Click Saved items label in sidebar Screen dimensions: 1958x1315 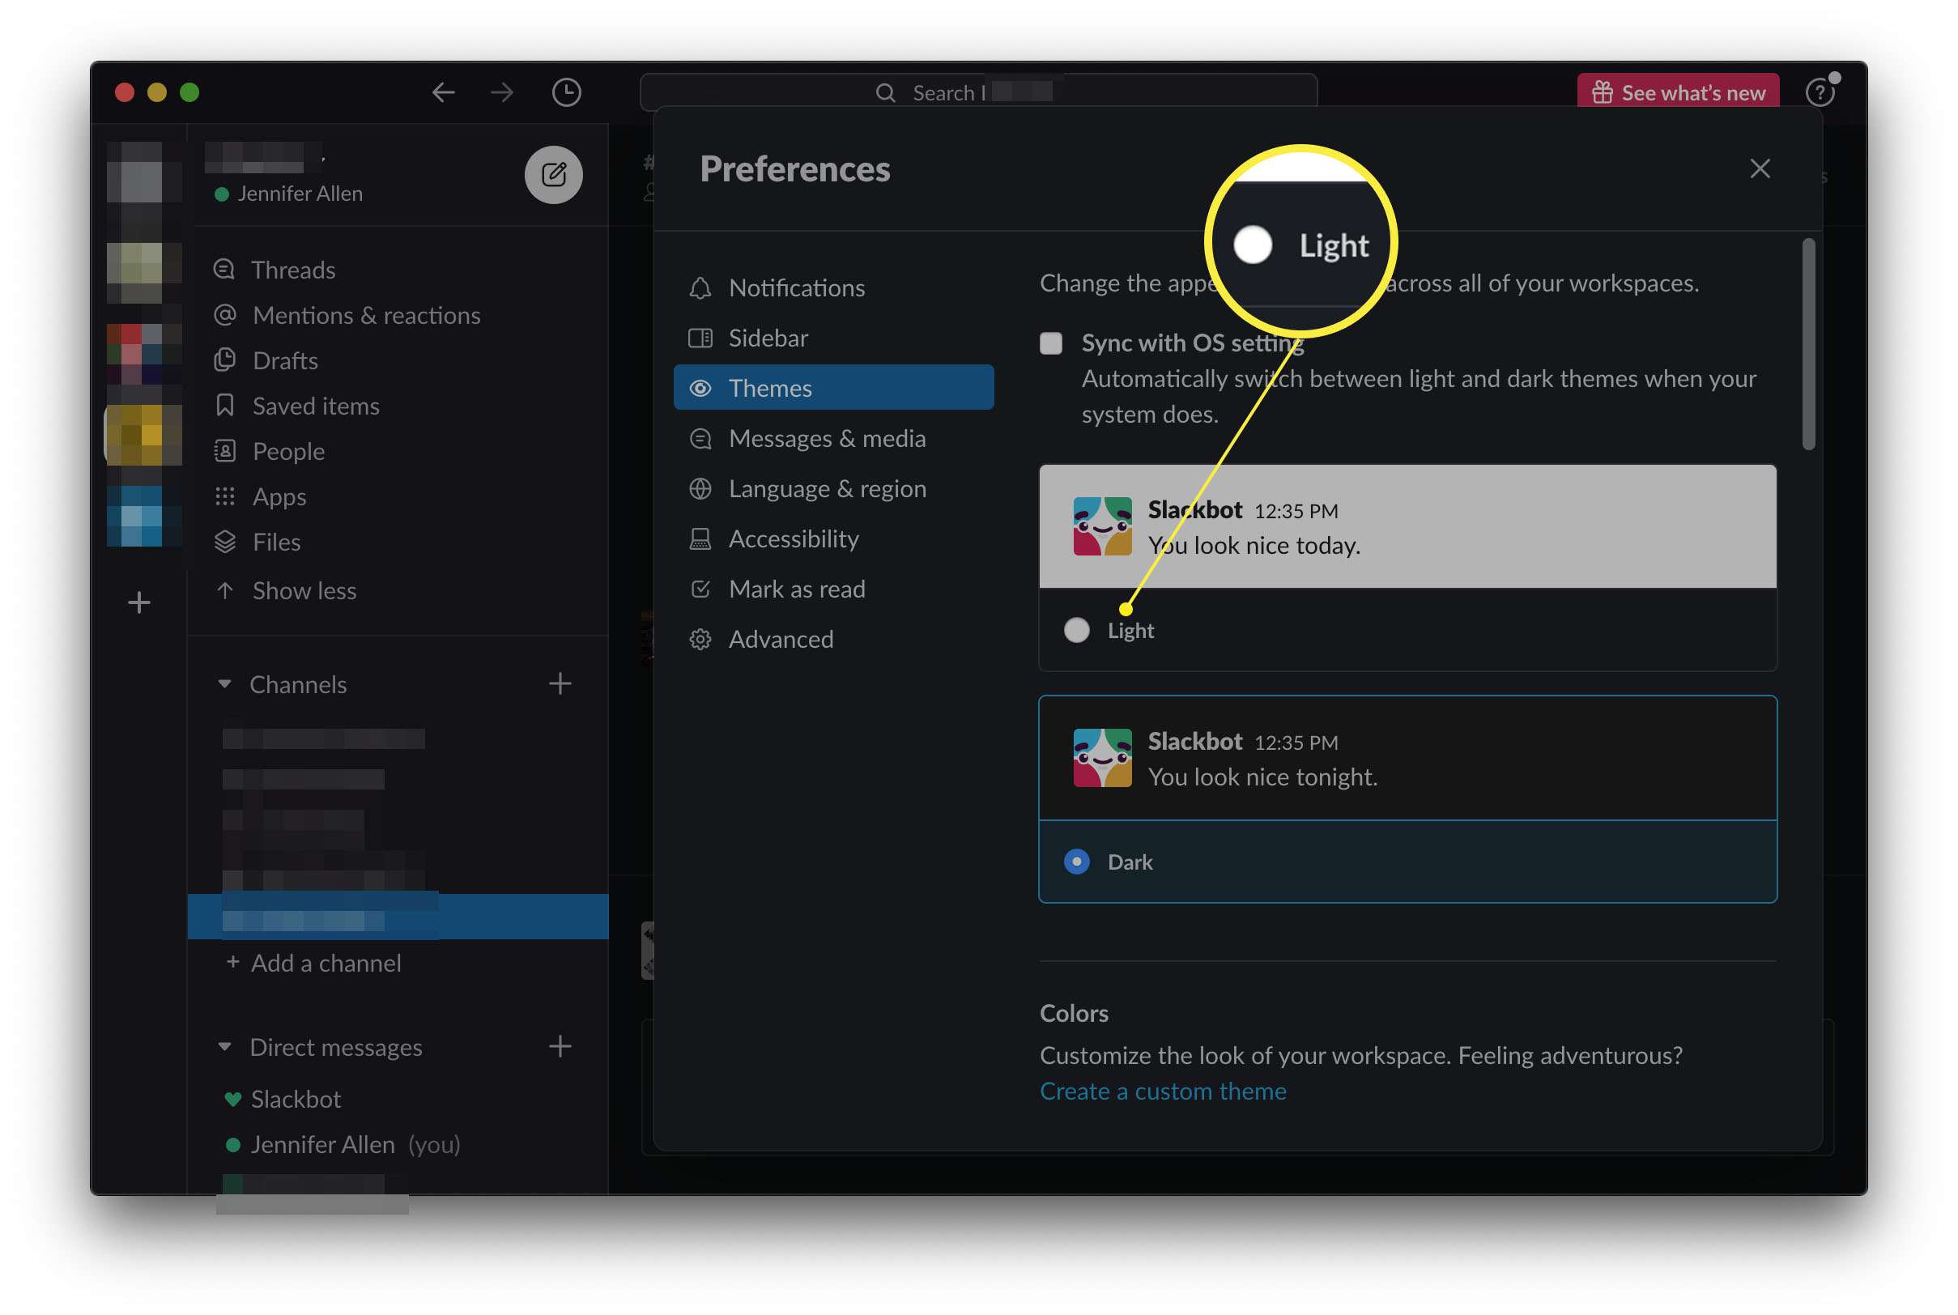316,405
